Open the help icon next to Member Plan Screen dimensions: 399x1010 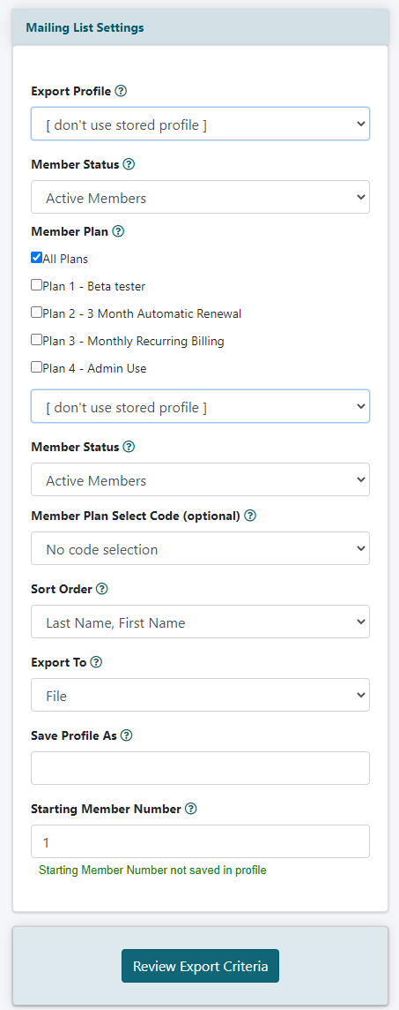coord(118,231)
